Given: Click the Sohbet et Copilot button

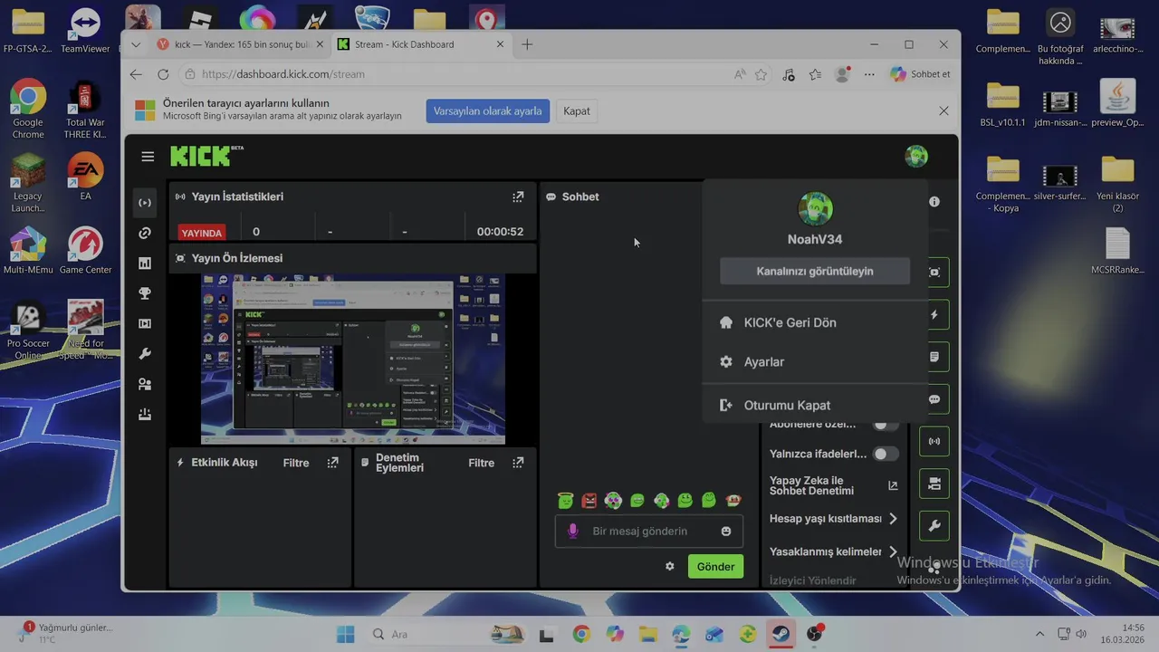Looking at the screenshot, I should pos(921,74).
